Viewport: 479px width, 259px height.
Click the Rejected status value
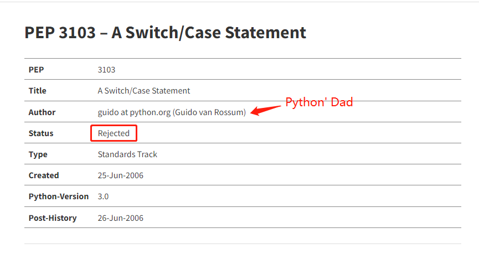[x=114, y=133]
